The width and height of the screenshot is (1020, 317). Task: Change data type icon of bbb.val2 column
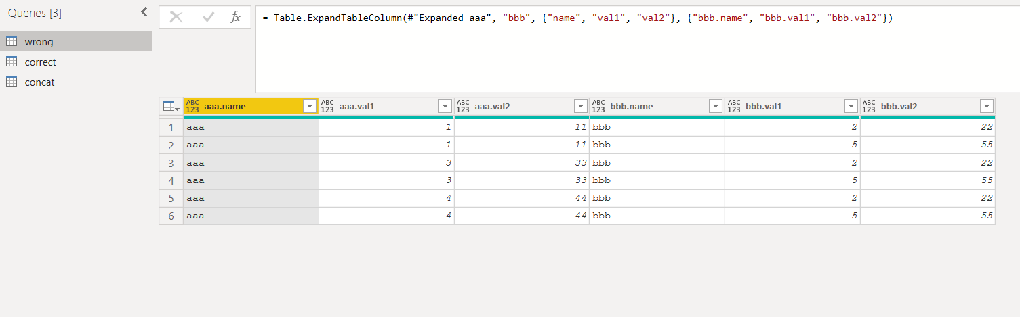coord(870,107)
